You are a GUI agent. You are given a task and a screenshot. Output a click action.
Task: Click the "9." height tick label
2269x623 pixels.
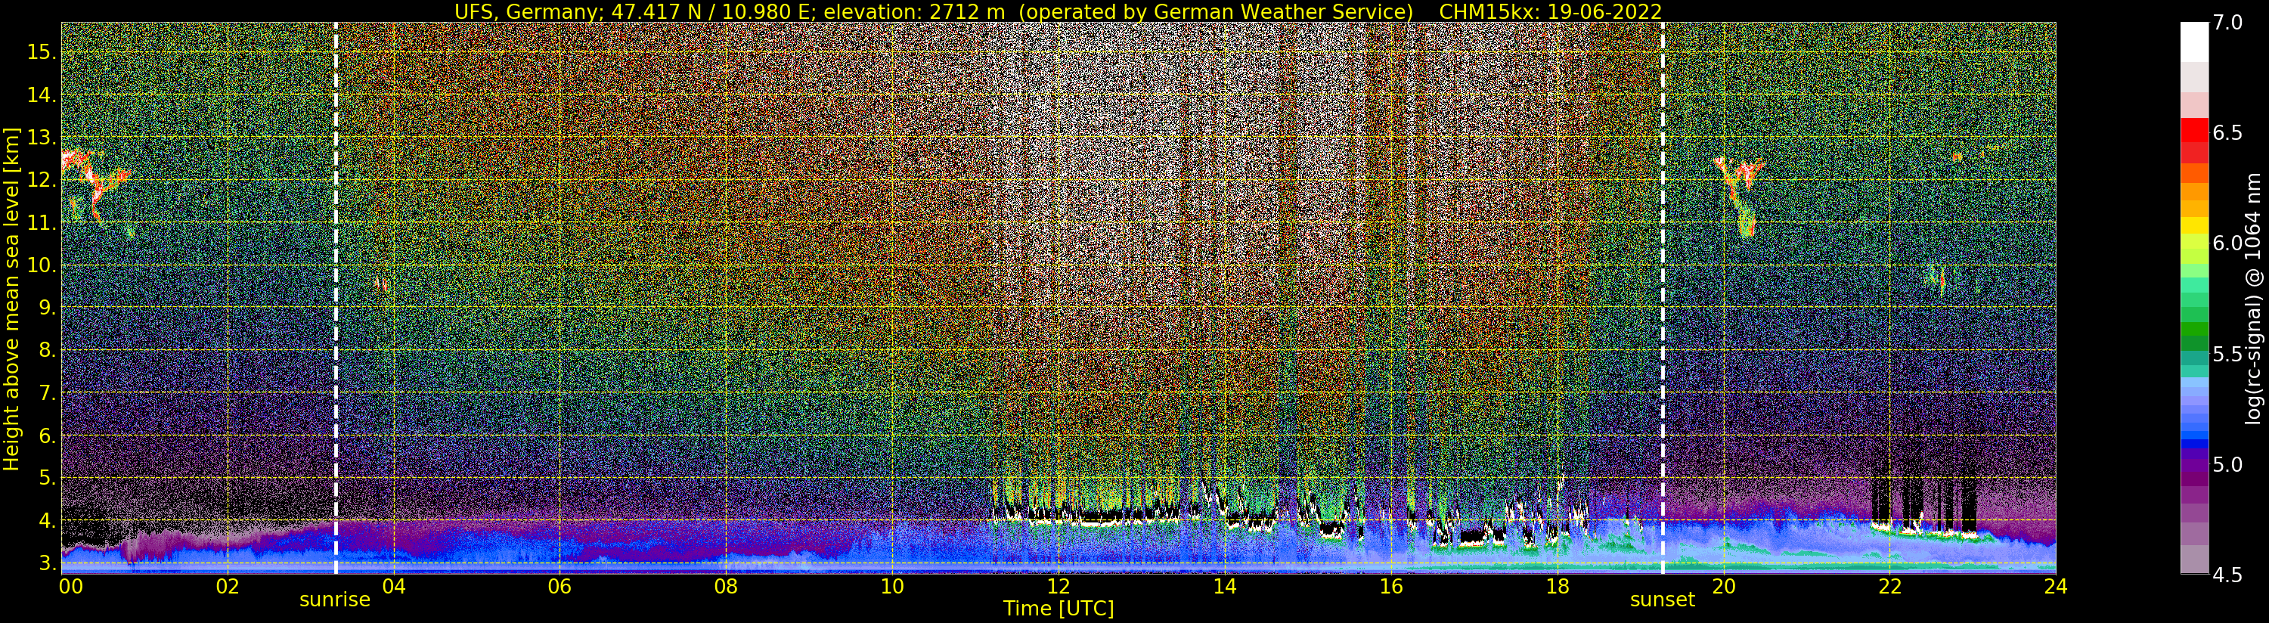pos(47,308)
